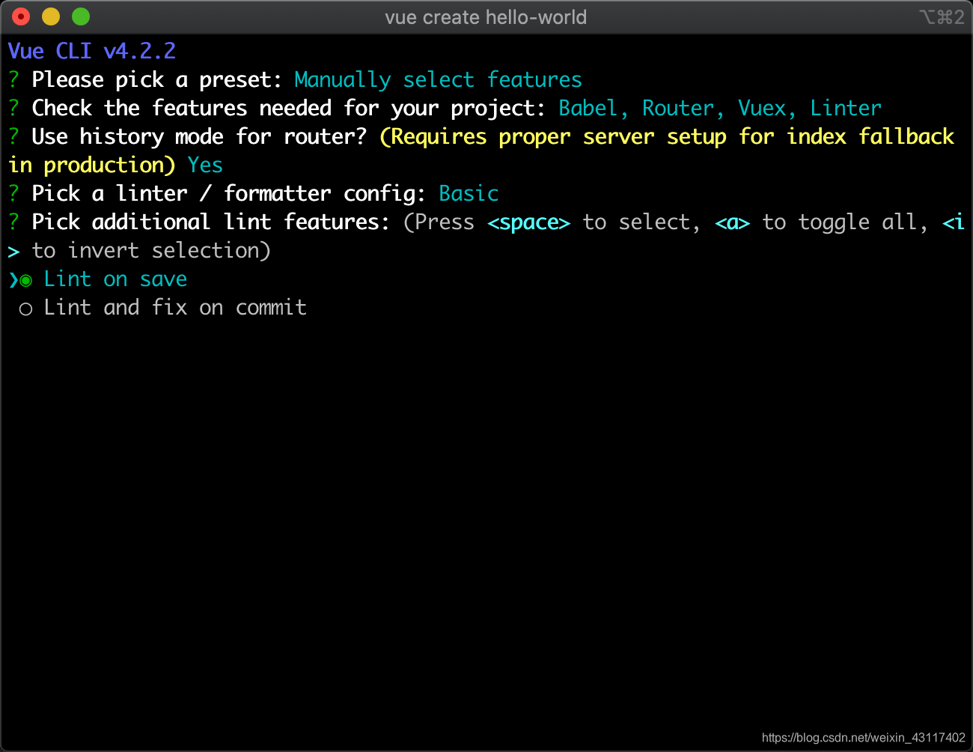Click the 'Vue CLI v4.2.2' header text
973x752 pixels.
tap(92, 51)
